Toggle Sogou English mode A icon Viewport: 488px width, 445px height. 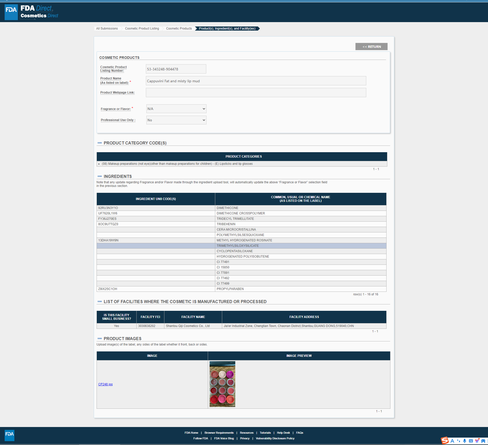[x=452, y=441]
